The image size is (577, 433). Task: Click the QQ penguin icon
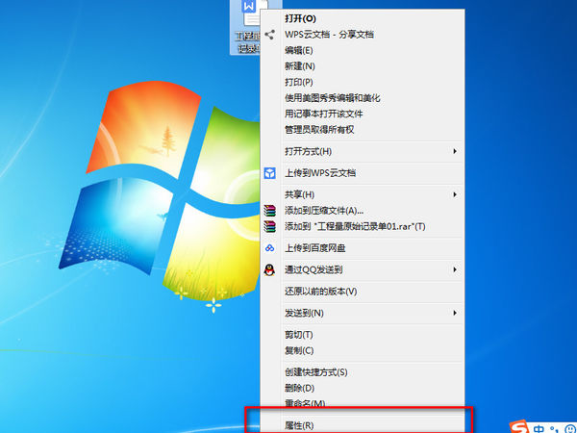[269, 269]
